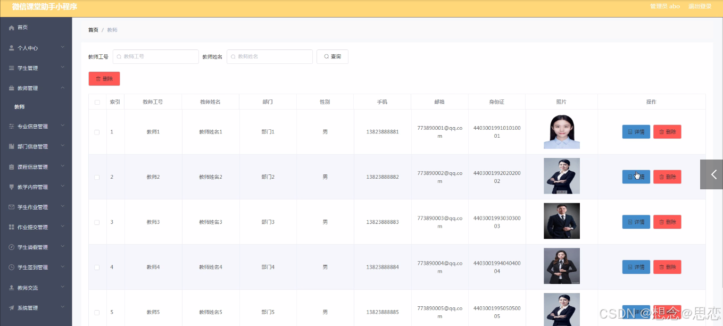Click document icon in 教师1 详情 button
Image resolution: width=723 pixels, height=326 pixels.
point(630,132)
